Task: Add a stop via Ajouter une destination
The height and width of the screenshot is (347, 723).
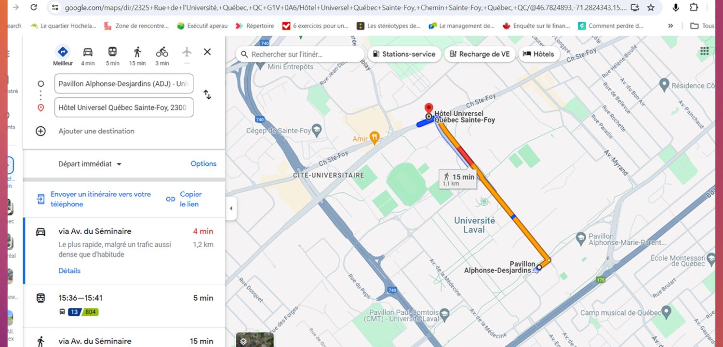Action: coord(96,131)
